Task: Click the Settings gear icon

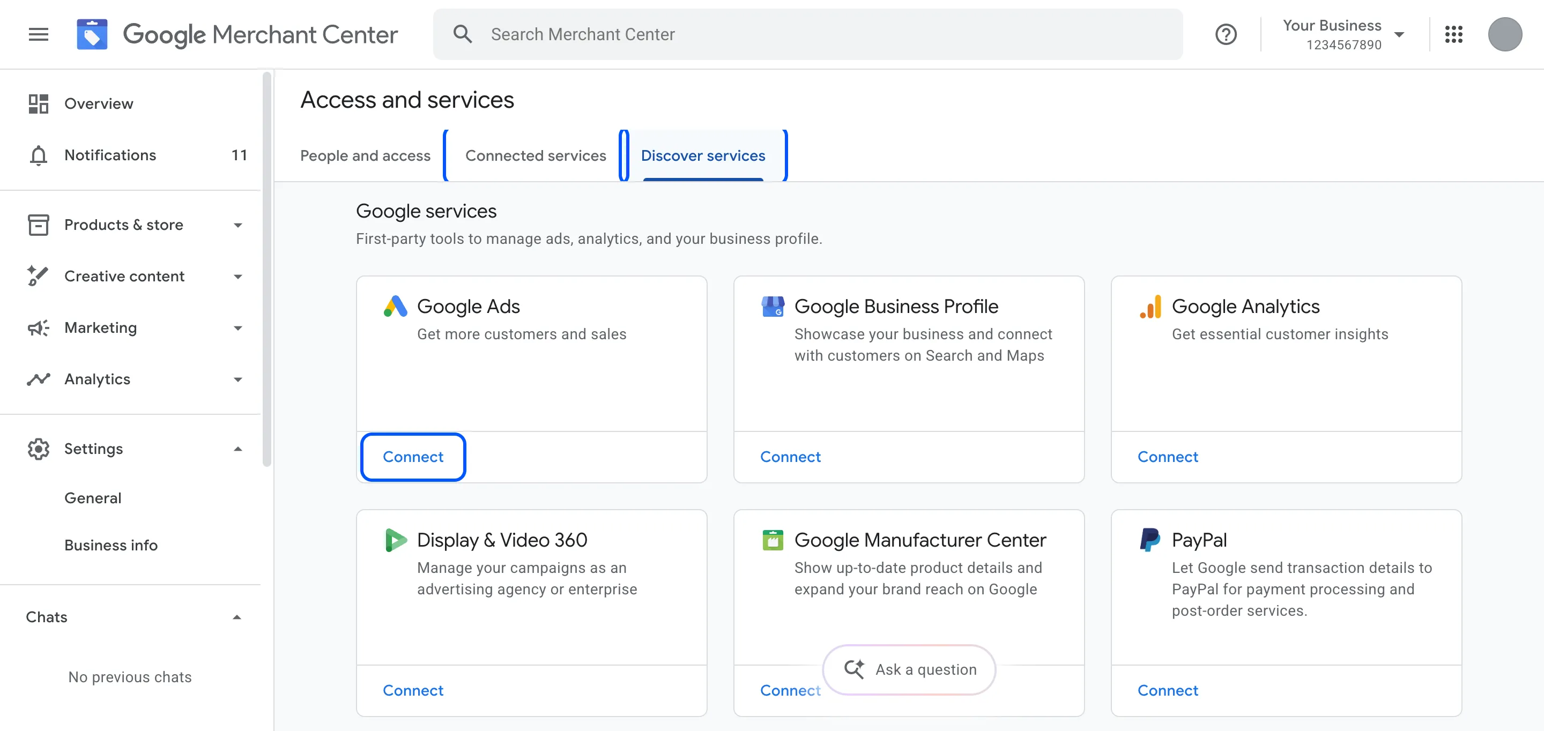Action: click(39, 449)
